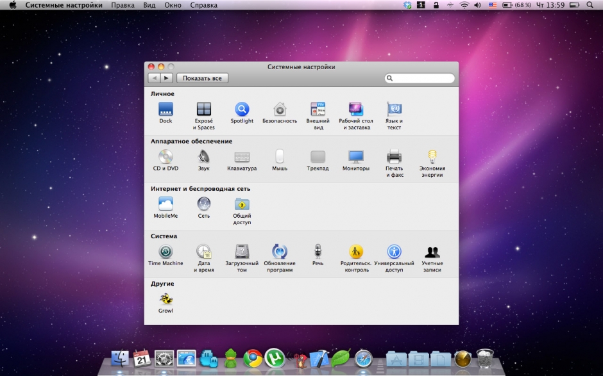Open Печать и факс pane
Viewport: 603px width, 376px height.
[x=394, y=163]
